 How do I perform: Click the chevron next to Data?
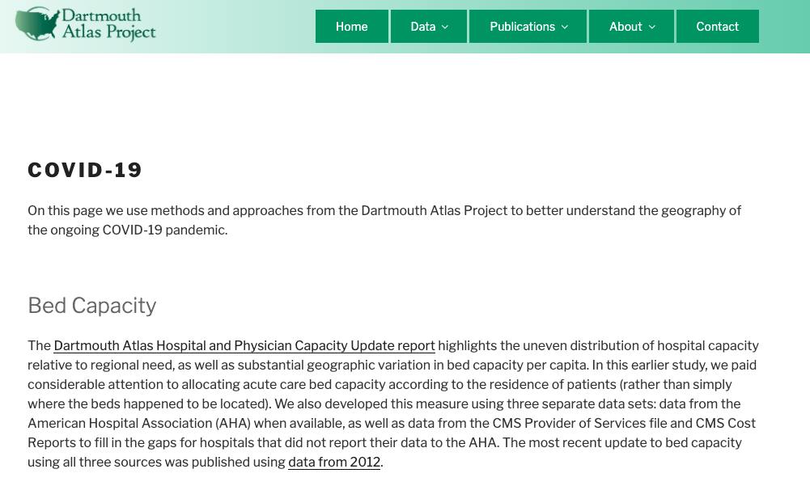(x=445, y=27)
